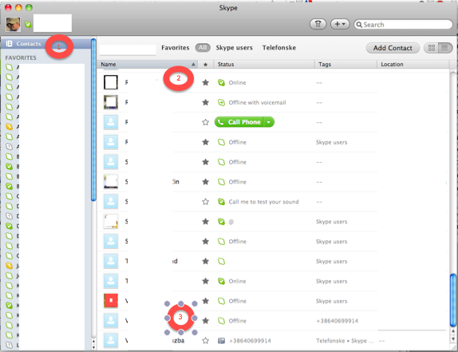This screenshot has height=352, width=458.
Task: Click the Search field
Action: coord(403,25)
